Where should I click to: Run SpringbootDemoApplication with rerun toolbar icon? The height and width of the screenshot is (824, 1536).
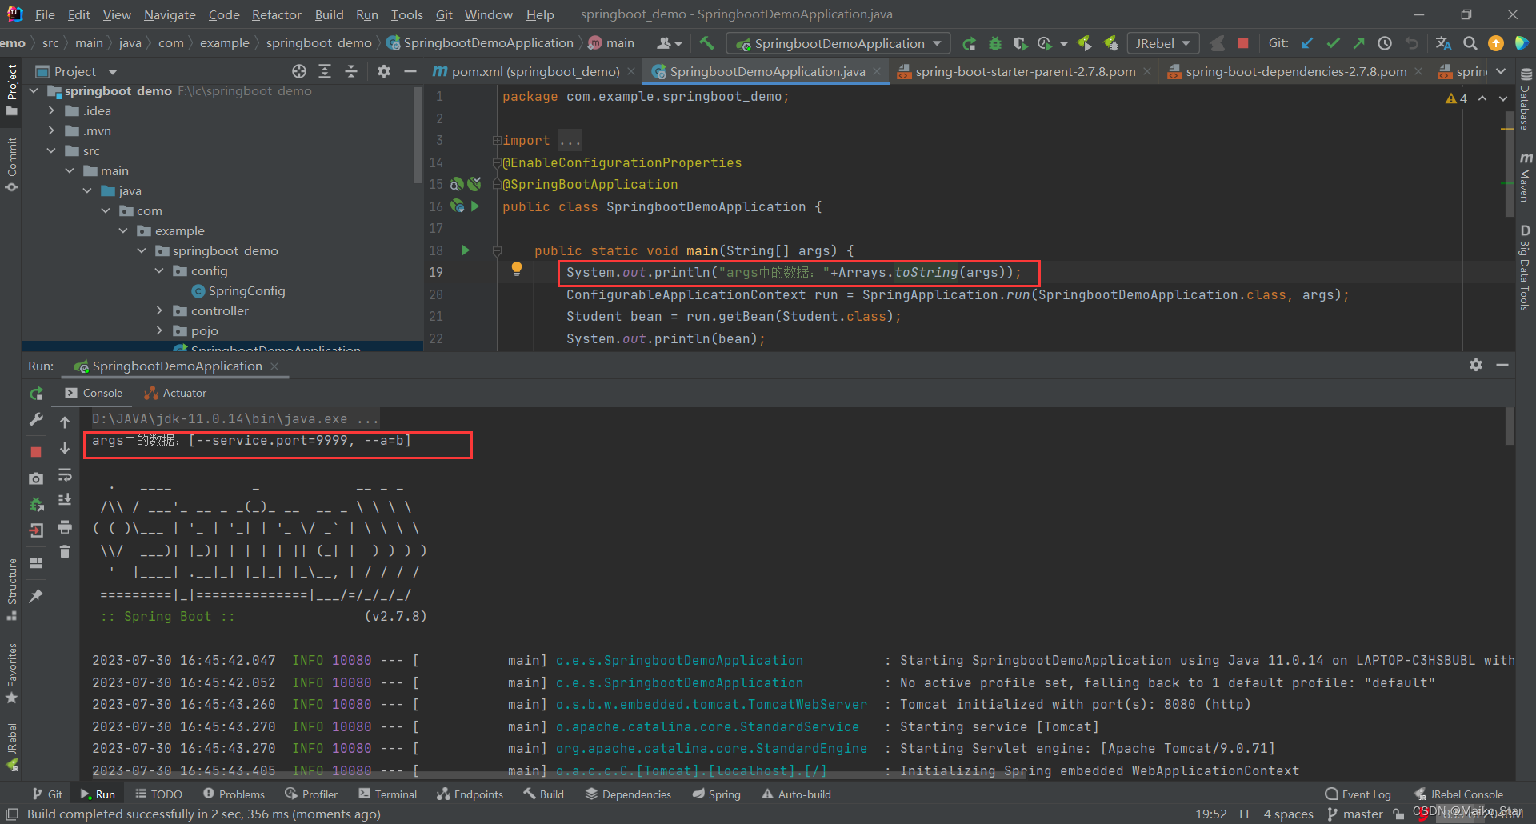click(x=969, y=43)
